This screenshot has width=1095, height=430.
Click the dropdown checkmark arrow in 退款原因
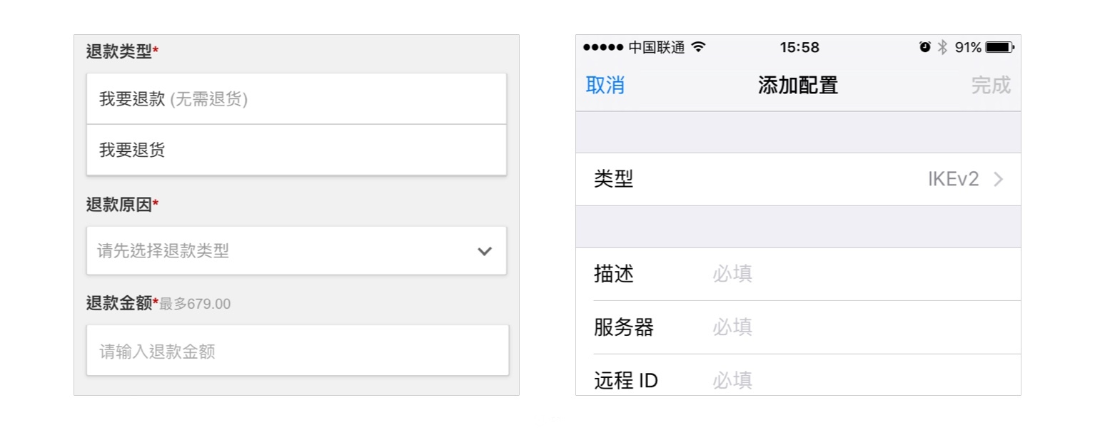pos(485,251)
